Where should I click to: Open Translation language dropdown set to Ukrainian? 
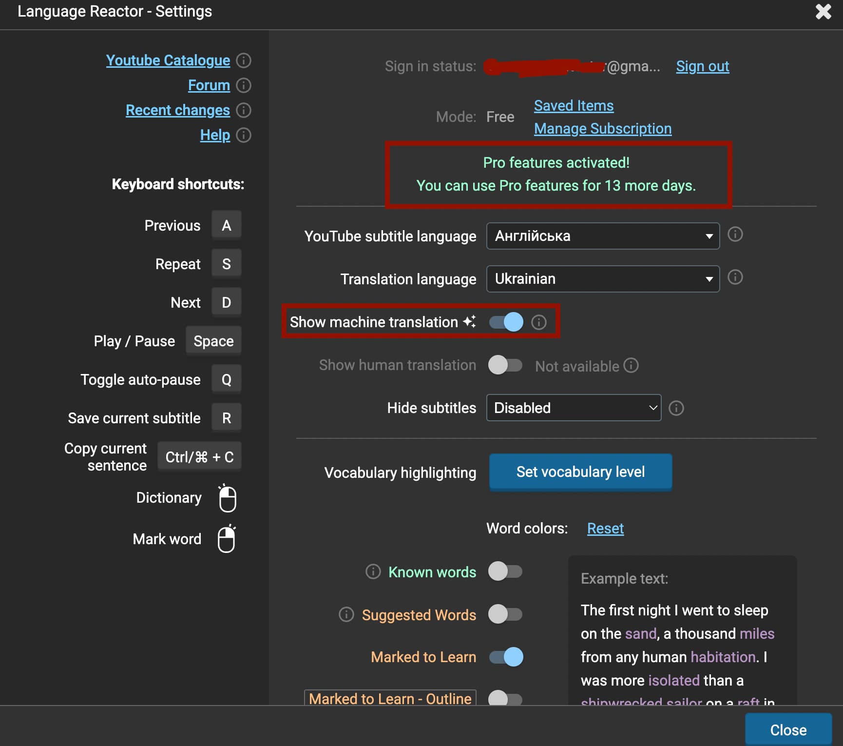click(602, 279)
